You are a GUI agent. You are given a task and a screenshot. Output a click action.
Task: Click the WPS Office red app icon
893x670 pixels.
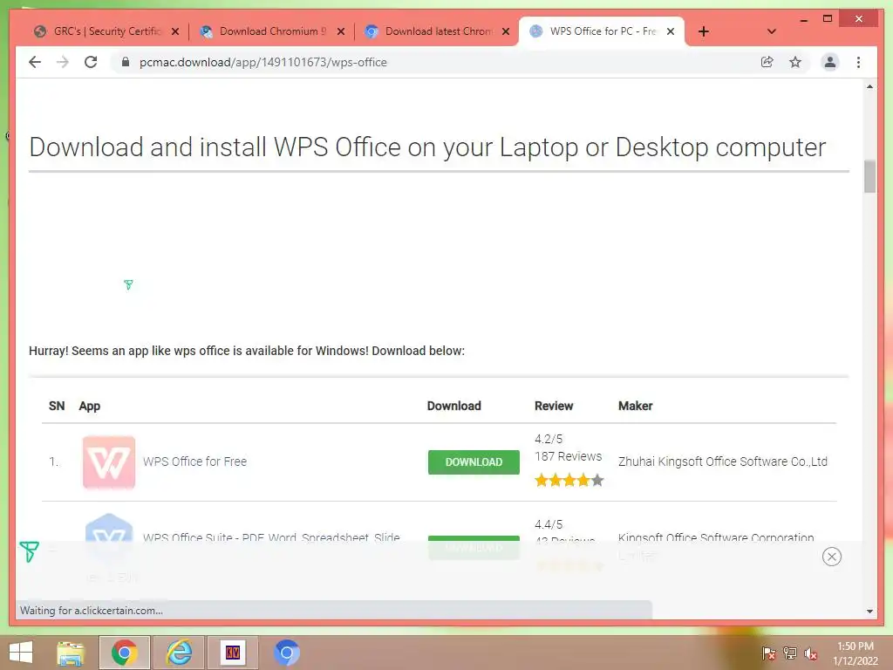click(x=109, y=462)
